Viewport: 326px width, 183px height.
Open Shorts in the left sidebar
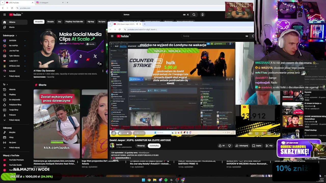click(14, 27)
